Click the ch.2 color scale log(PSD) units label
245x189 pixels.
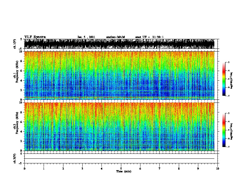pos(231,132)
